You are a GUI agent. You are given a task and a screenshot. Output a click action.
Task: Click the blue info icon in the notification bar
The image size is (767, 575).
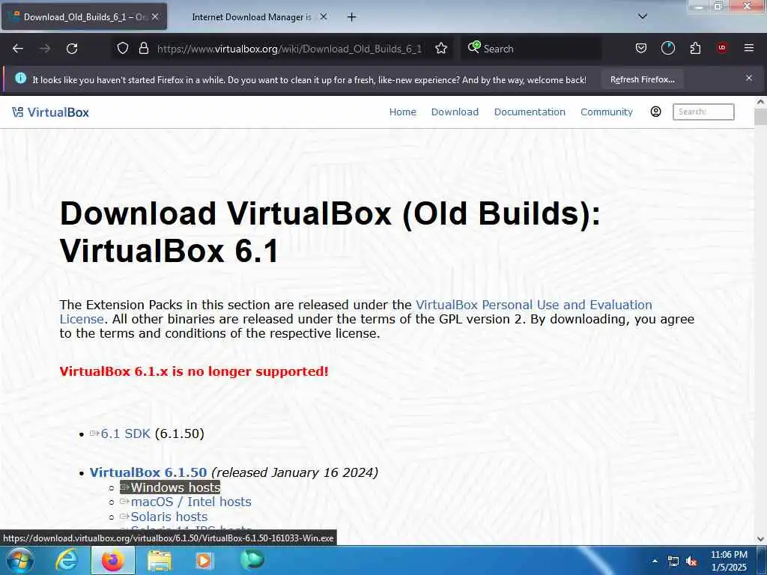click(20, 78)
